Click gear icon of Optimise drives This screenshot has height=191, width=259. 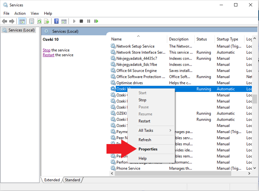point(113,83)
